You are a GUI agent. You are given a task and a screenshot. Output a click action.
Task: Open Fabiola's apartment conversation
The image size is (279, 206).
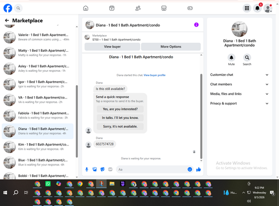tap(37, 115)
